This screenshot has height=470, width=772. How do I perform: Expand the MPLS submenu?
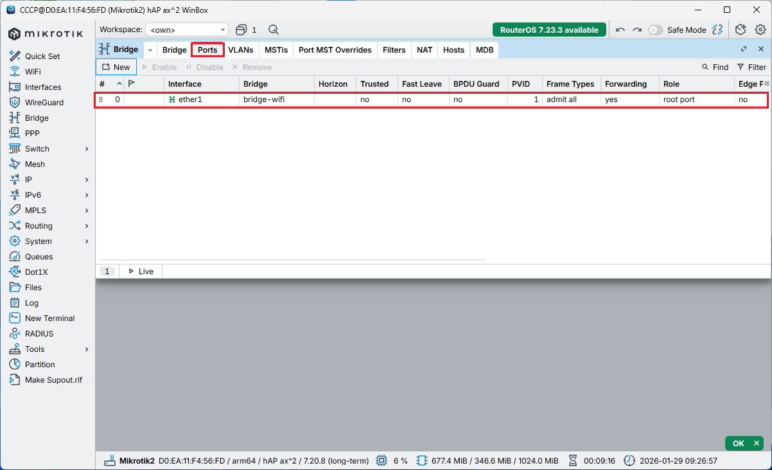point(87,211)
